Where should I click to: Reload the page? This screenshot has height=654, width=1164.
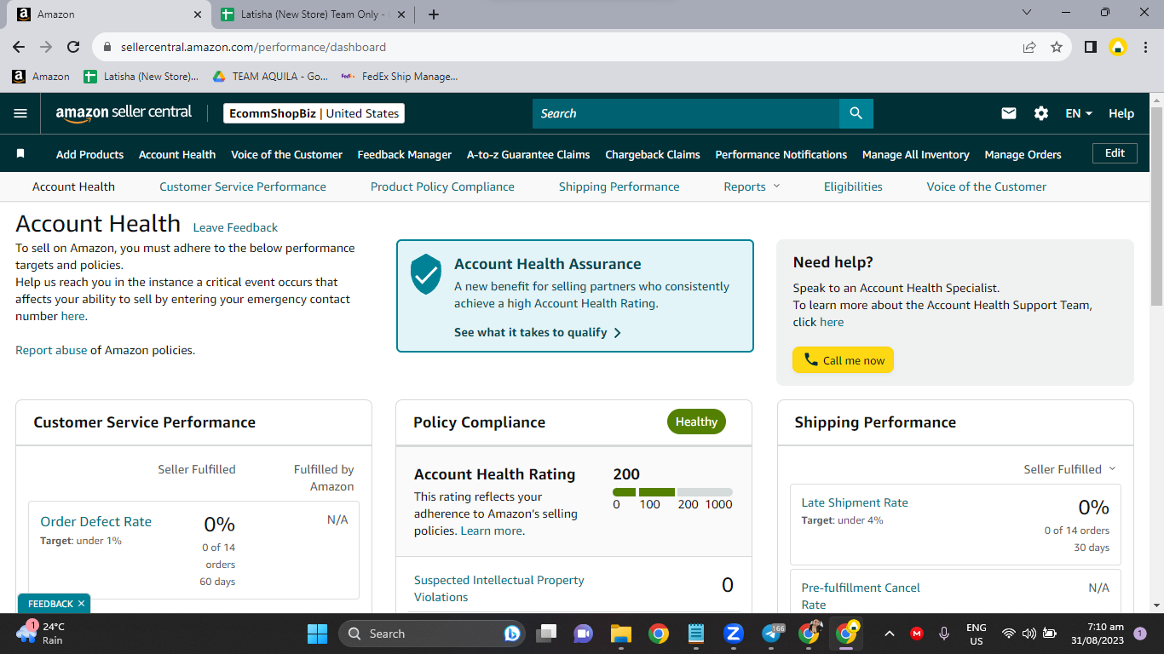pyautogui.click(x=73, y=47)
